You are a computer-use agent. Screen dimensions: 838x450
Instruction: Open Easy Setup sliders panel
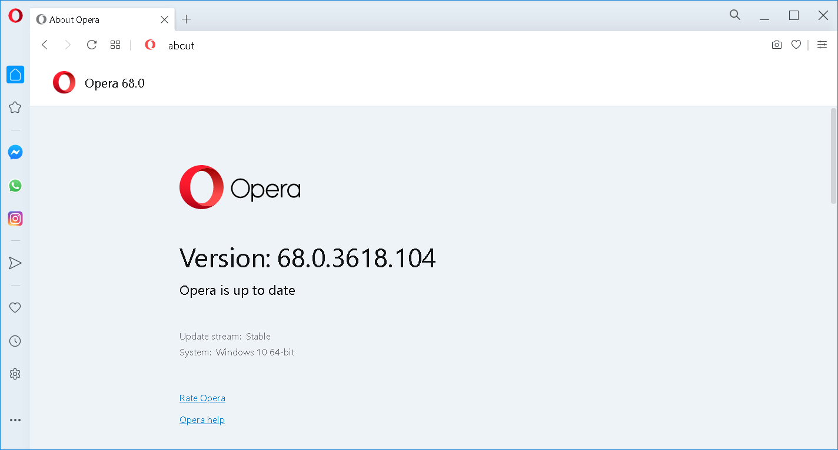(x=822, y=45)
